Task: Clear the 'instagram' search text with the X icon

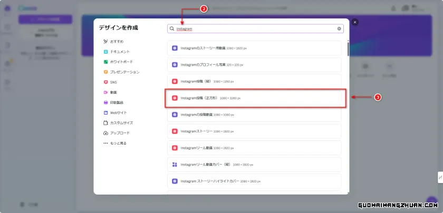Action: pos(339,29)
